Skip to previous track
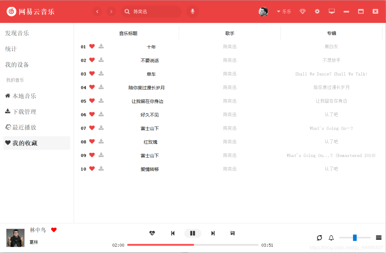The image size is (386, 253). (173, 233)
